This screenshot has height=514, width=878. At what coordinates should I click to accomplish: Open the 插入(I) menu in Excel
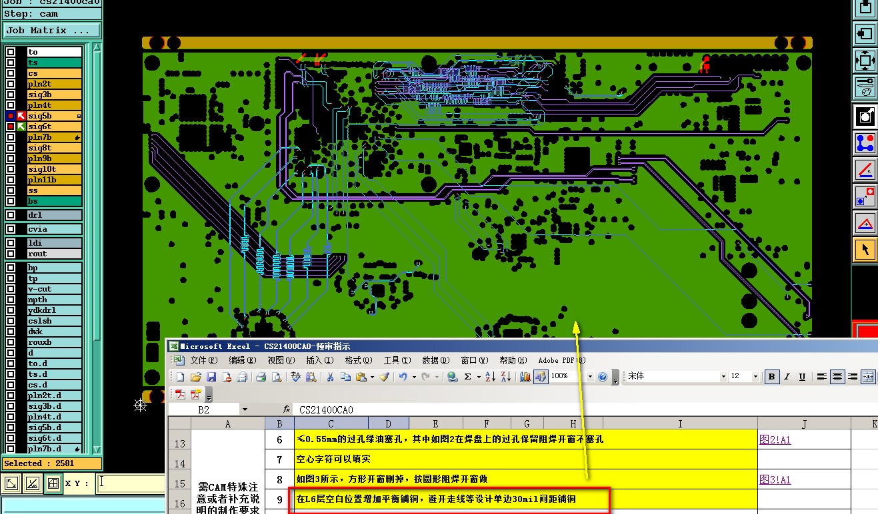coord(319,360)
